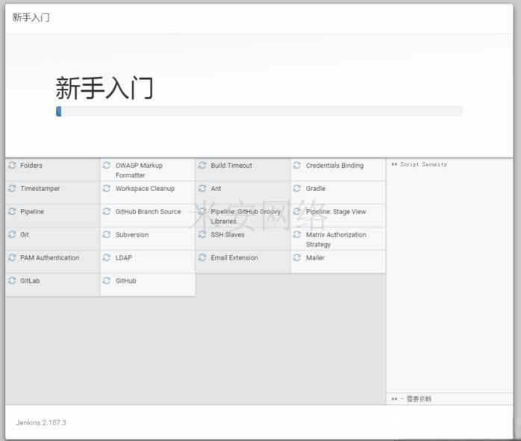Click the refresh icon beside Credentials Binding
The height and width of the screenshot is (441, 521).
point(297,165)
